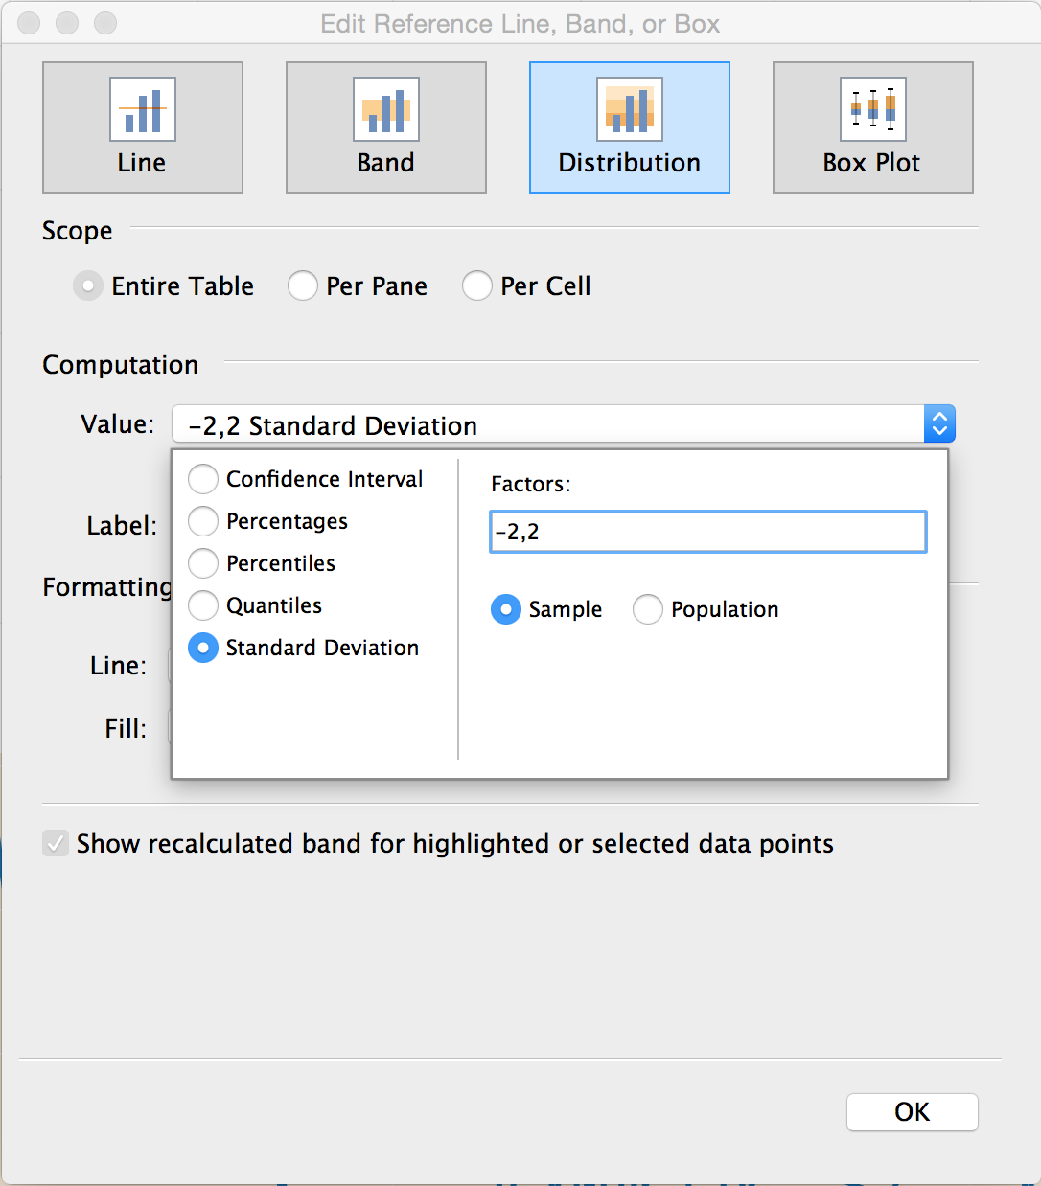Screen dimensions: 1041x1186
Task: Choose Confidence Interval option
Action: click(x=203, y=479)
